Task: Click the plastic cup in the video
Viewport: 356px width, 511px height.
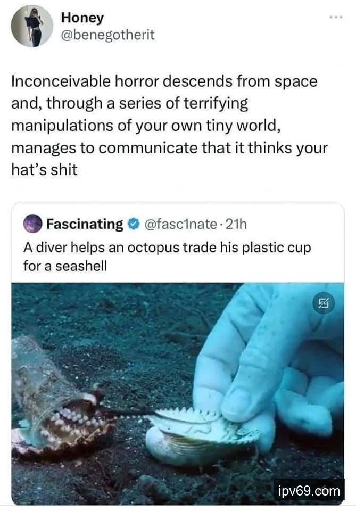Action: click(x=37, y=383)
